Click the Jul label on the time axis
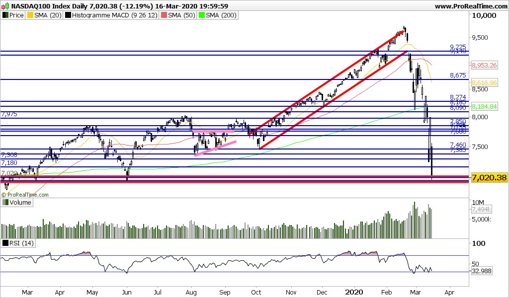The image size is (509, 298). coord(158,293)
